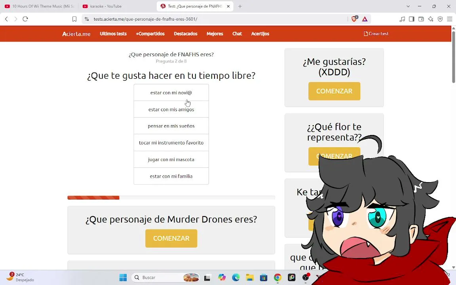Open Brave Rewards triangle icon

(x=365, y=19)
